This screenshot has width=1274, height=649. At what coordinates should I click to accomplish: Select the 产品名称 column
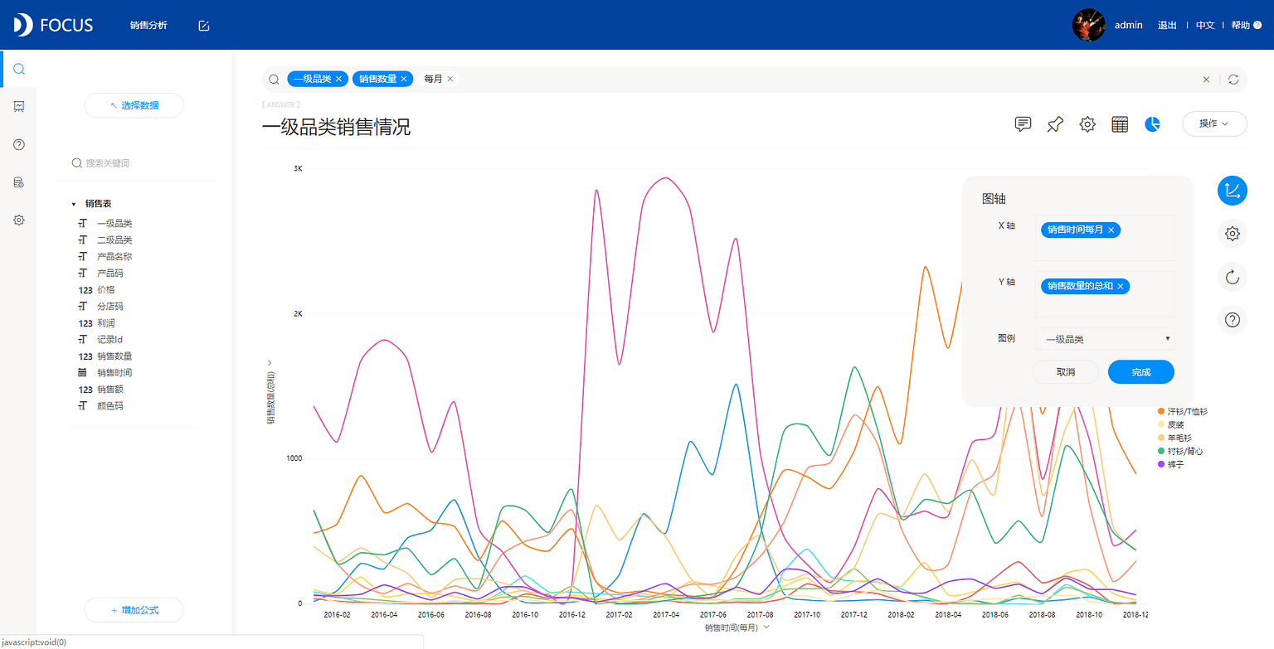[114, 256]
